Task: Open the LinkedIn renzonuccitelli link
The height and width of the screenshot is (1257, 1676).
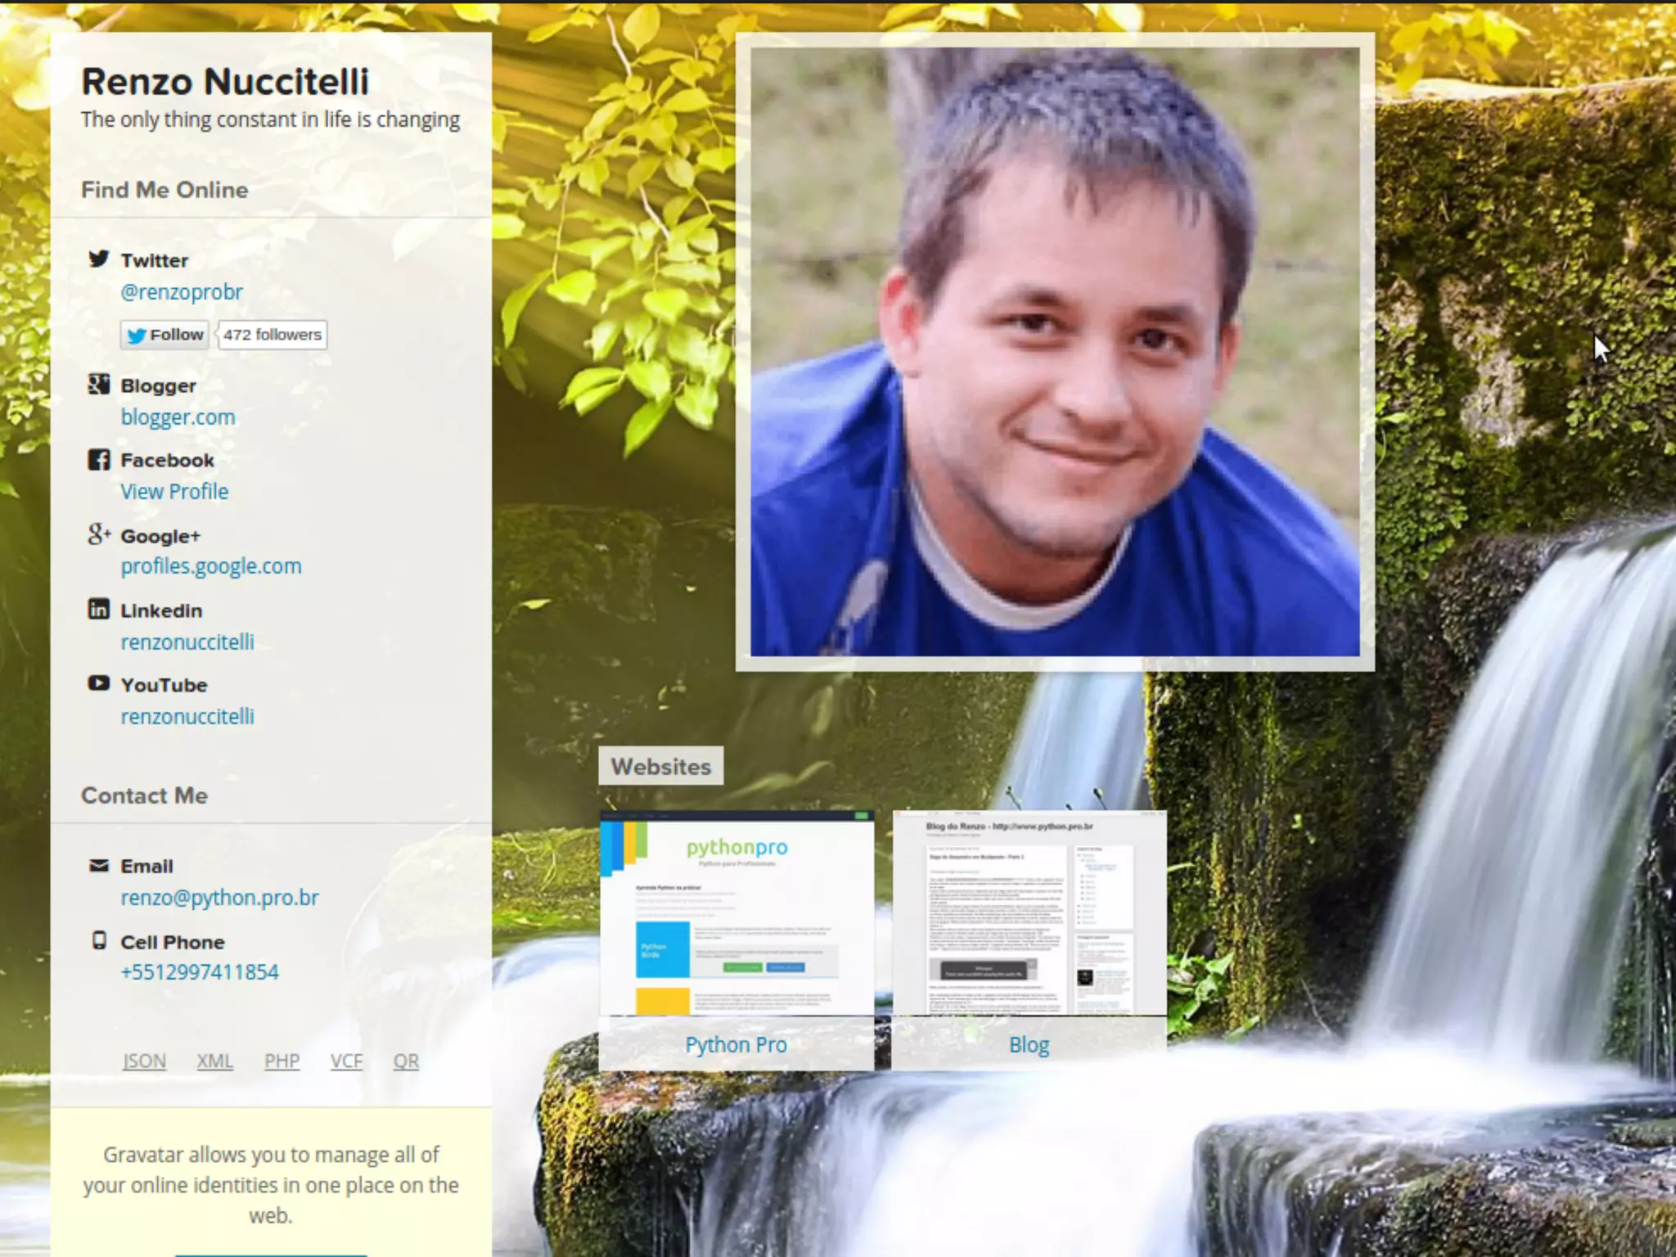Action: [x=187, y=642]
